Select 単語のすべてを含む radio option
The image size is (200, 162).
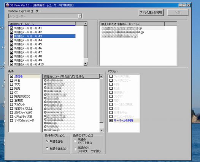75,141
